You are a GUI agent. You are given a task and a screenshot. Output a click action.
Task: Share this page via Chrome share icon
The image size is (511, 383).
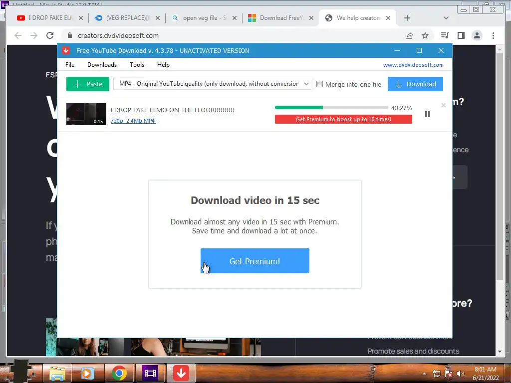(x=409, y=35)
